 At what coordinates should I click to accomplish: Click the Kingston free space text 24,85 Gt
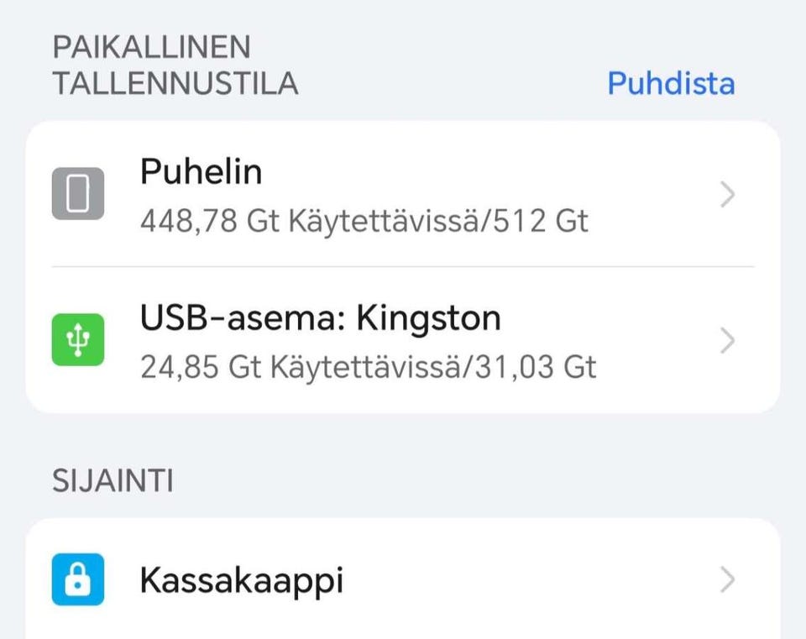pyautogui.click(x=369, y=367)
